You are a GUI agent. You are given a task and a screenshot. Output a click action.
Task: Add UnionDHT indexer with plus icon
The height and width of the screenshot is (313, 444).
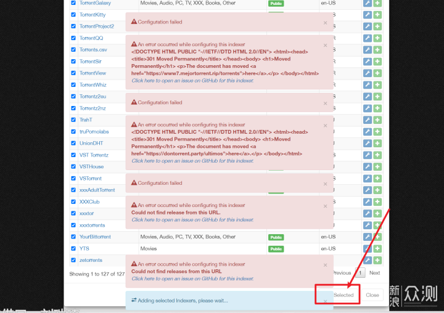pos(377,143)
